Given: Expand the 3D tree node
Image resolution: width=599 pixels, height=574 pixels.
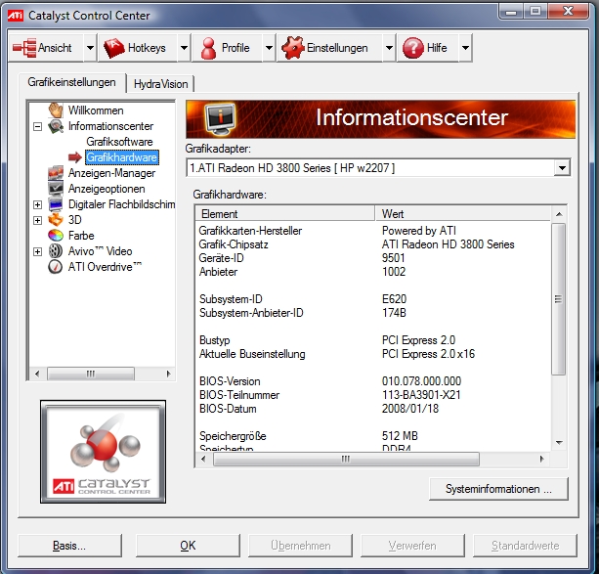Looking at the screenshot, I should (x=37, y=220).
